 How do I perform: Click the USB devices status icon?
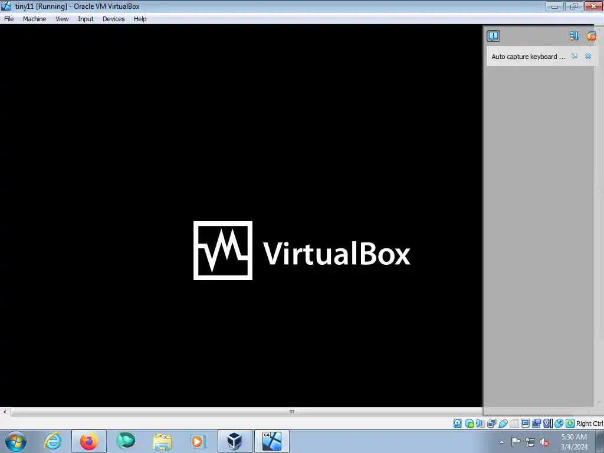coord(503,424)
